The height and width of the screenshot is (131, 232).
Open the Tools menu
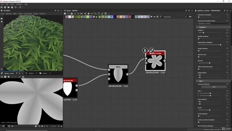[12, 4]
